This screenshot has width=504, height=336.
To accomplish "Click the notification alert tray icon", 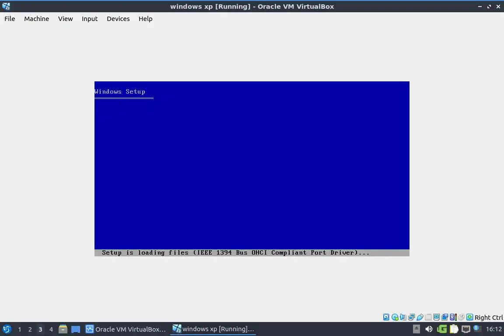I will pos(477,329).
